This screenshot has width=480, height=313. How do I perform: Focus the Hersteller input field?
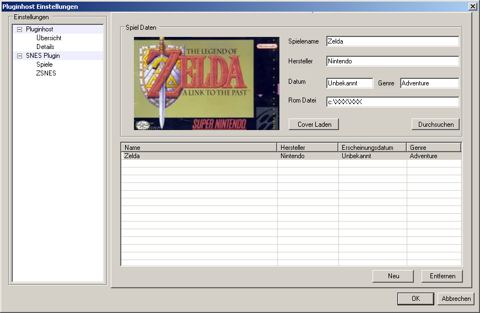[393, 61]
